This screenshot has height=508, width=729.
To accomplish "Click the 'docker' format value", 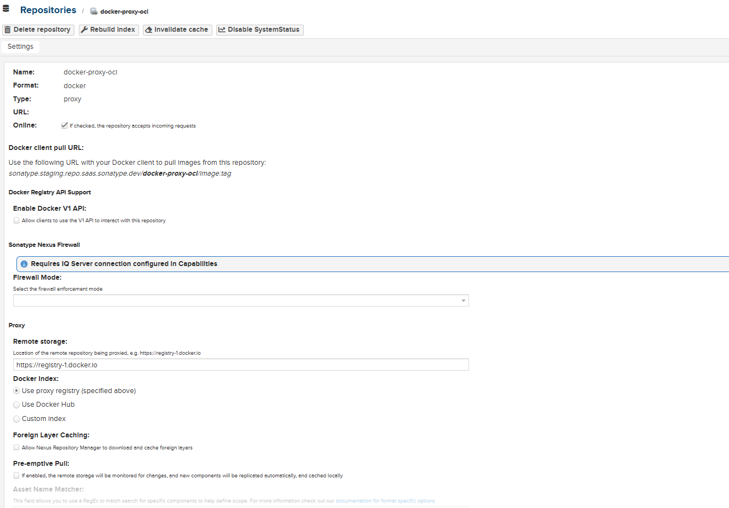I will pos(74,86).
